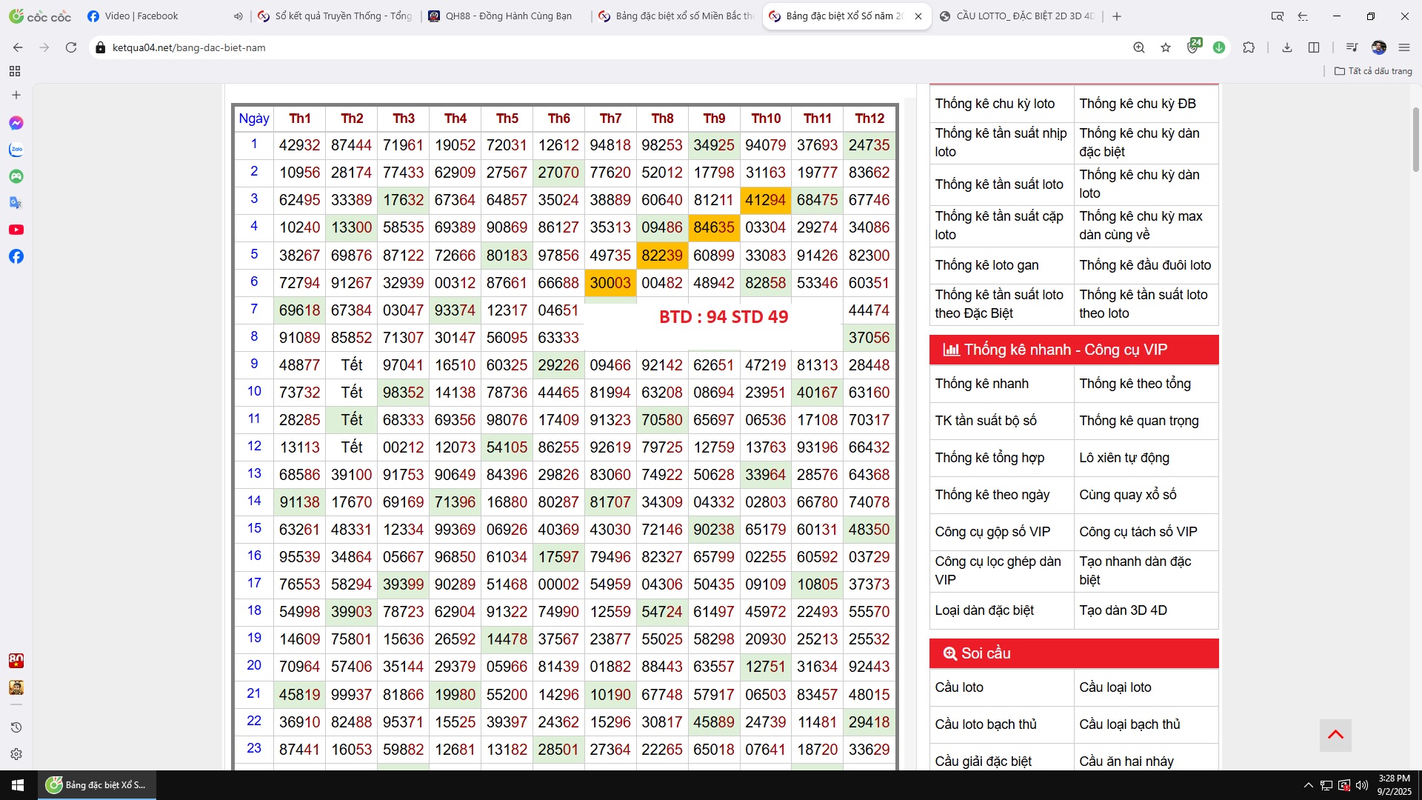This screenshot has width=1422, height=800.
Task: Bookmark this page with the star icon
Action: click(1166, 47)
